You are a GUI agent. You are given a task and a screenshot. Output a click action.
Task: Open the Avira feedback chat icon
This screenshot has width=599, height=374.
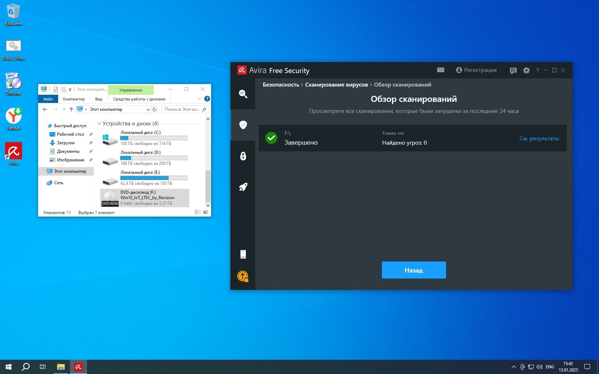click(x=513, y=71)
